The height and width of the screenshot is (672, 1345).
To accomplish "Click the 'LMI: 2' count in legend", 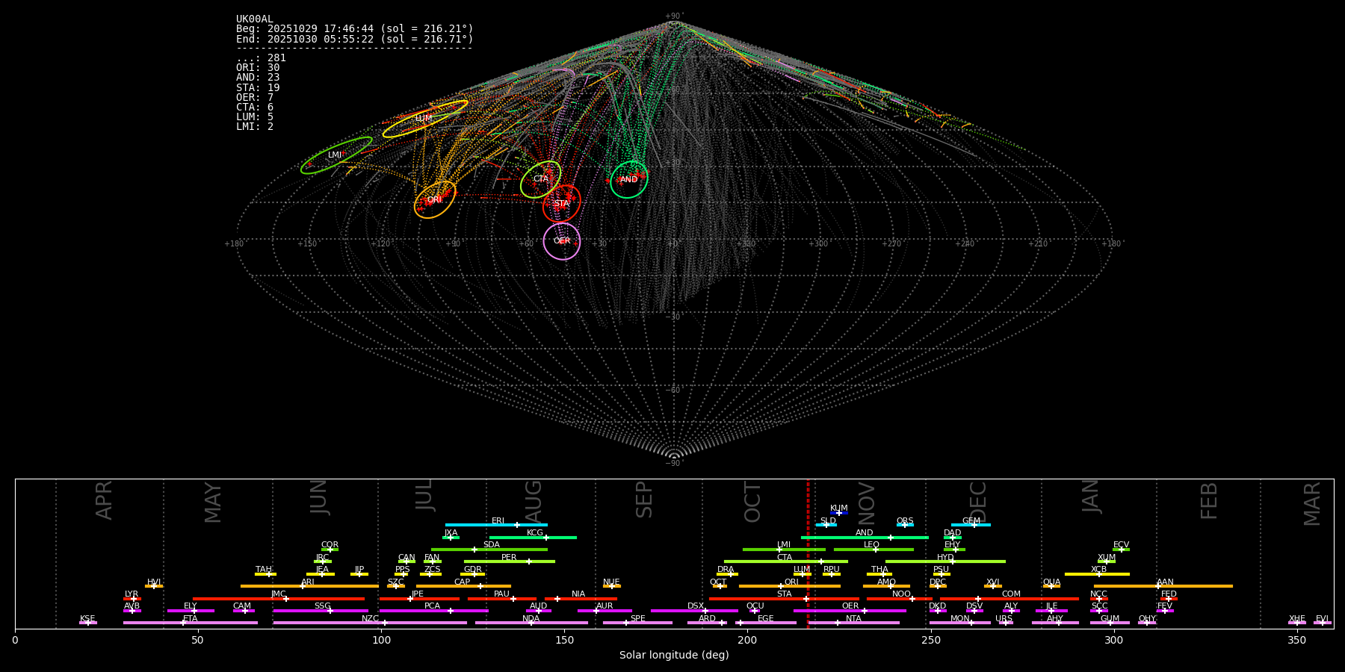I will (x=255, y=126).
